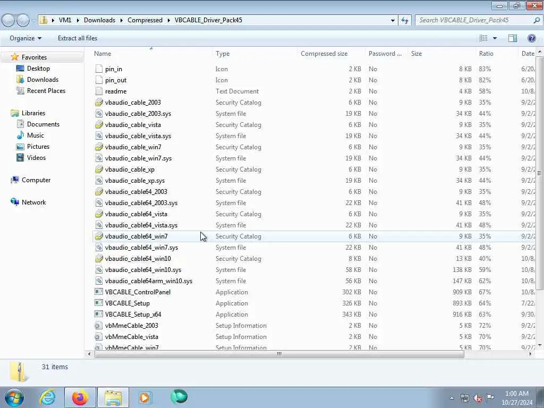Open Windows Media Player from taskbar
544x408 pixels.
144,397
